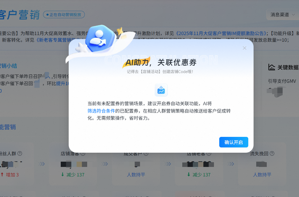This screenshot has width=299, height=197.
Task: Click the 正在自动营销投放 status badge
Action: 64,15
